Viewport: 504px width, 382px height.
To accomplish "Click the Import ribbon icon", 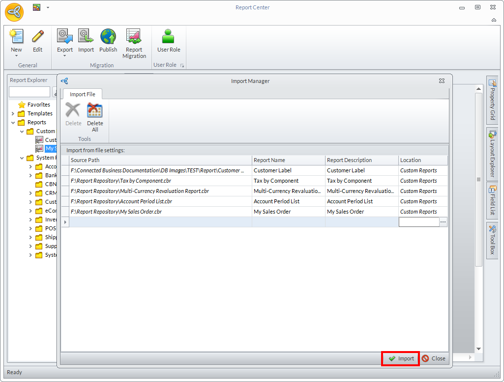I will pos(86,37).
